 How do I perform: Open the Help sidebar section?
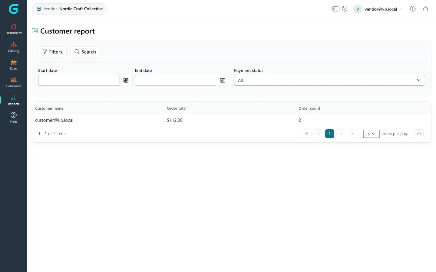tap(14, 118)
